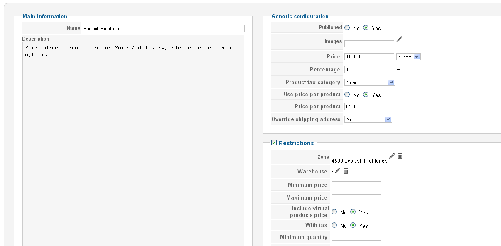Choose No for With tax
This screenshot has height=246, width=501.
point(334,225)
